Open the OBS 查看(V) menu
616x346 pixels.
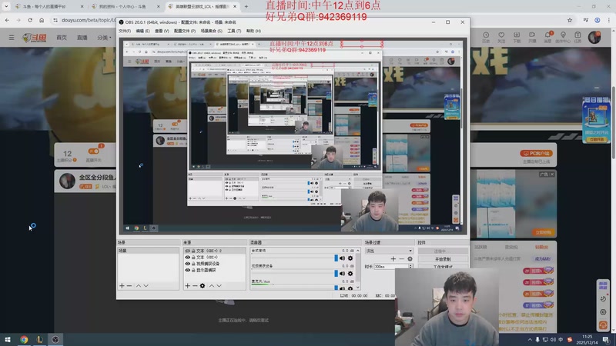(162, 31)
